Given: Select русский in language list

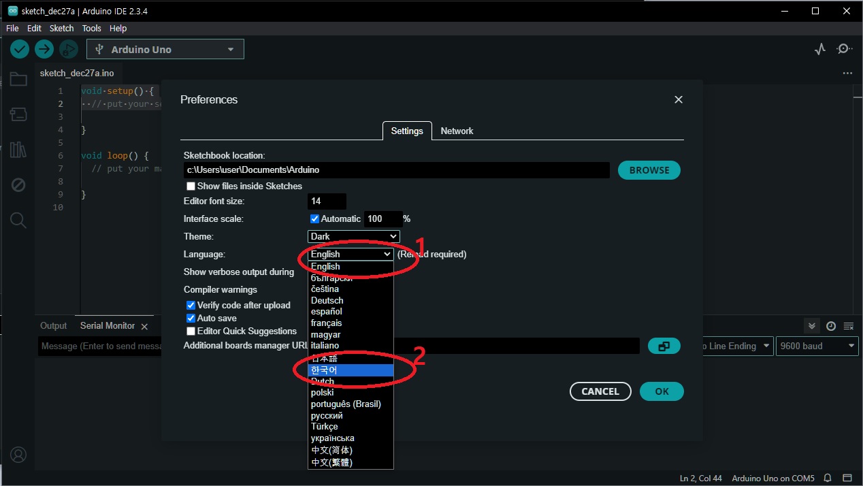Looking at the screenshot, I should [351, 415].
